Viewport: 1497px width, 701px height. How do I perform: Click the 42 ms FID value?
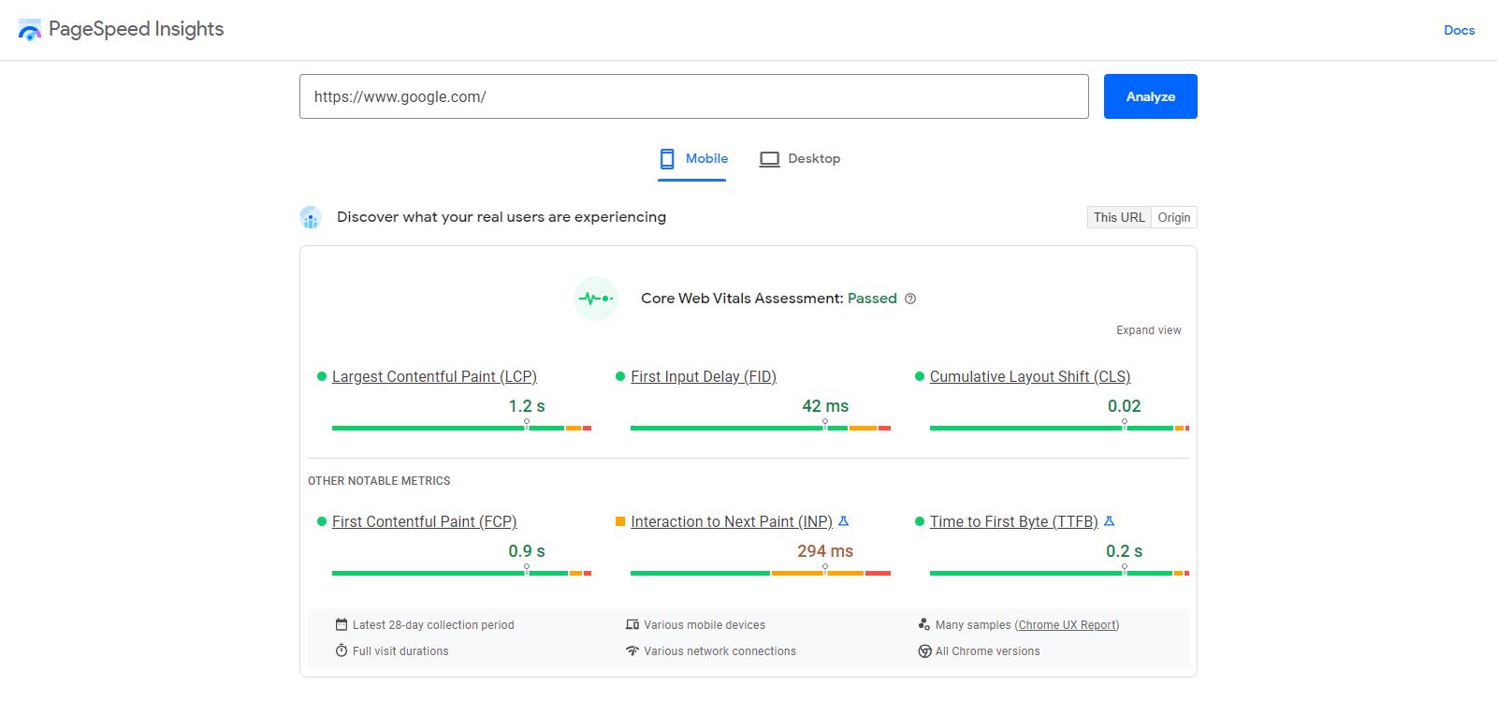tap(825, 406)
